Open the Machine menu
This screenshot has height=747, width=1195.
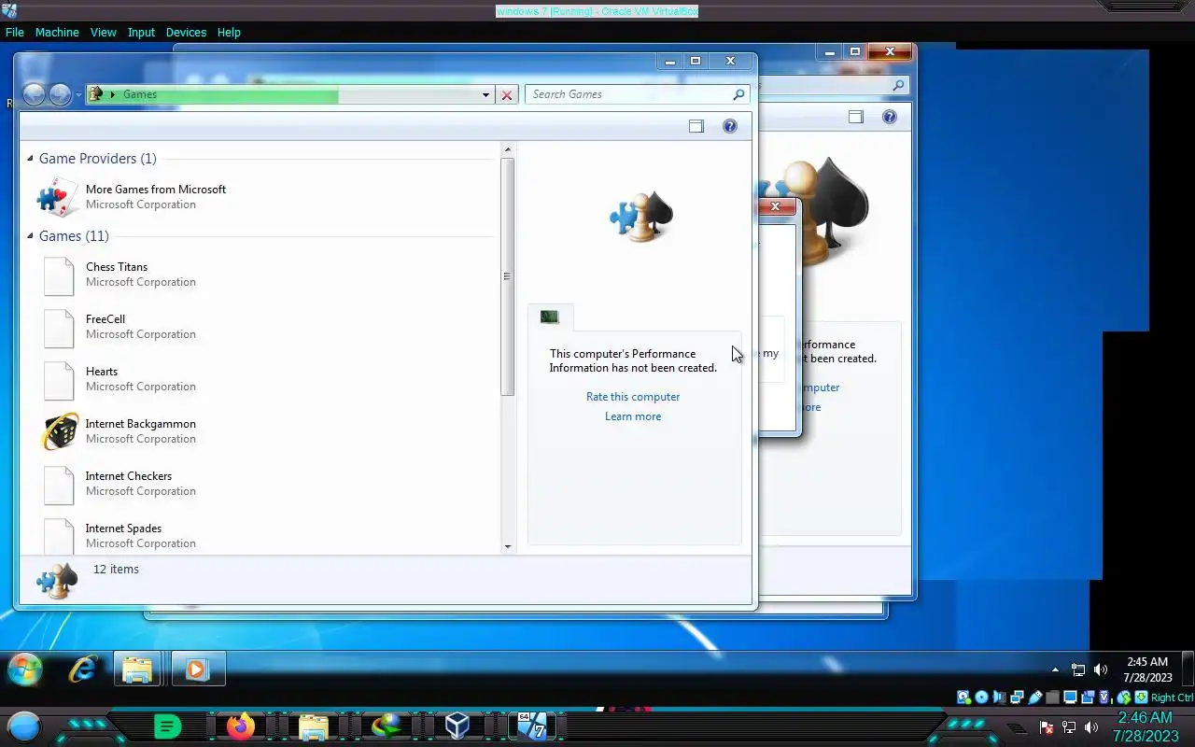[57, 32]
